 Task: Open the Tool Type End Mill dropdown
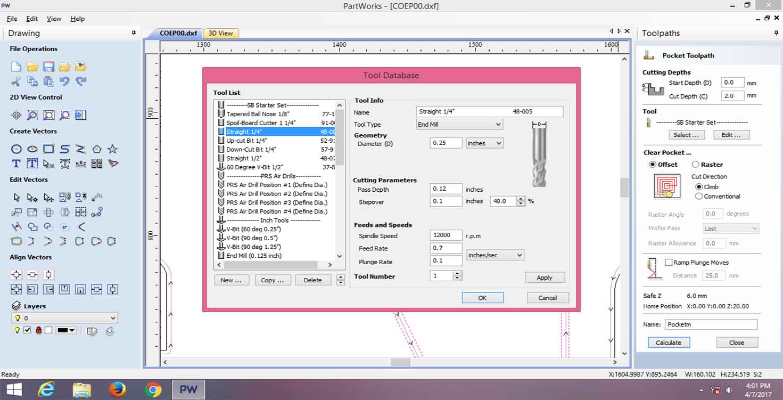coord(459,125)
